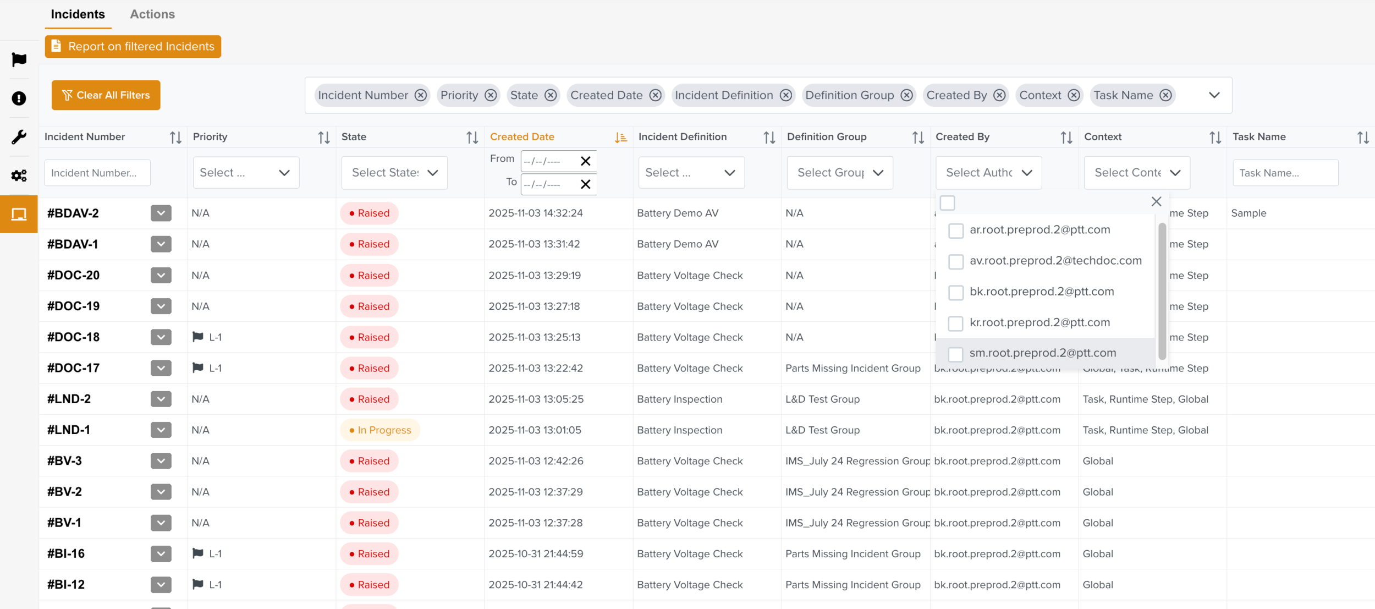Check ar.root.preprod.2@ptt.com author option
The image size is (1375, 609).
(x=956, y=231)
